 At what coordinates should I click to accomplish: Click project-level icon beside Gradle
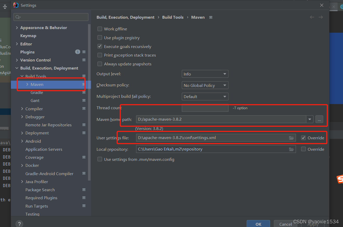pyautogui.click(x=84, y=92)
